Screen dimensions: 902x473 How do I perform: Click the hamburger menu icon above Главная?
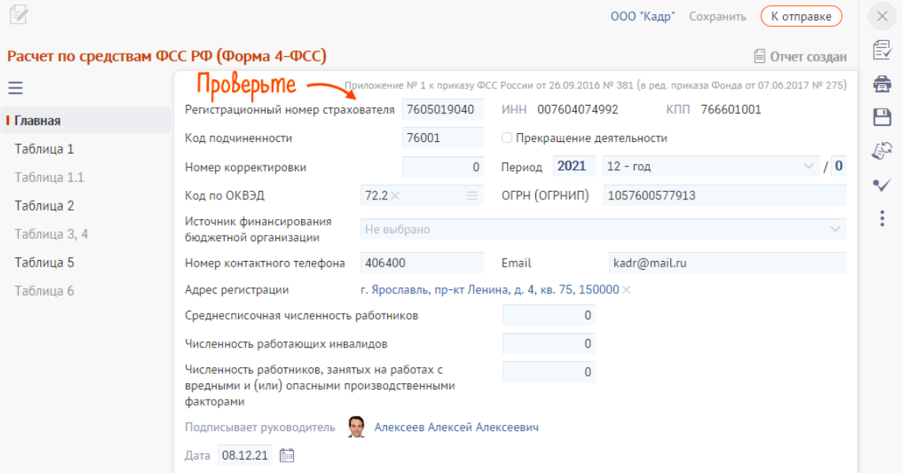15,88
